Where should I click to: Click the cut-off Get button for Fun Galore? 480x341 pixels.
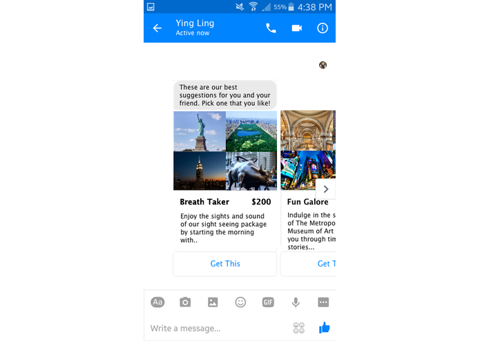pos(308,264)
